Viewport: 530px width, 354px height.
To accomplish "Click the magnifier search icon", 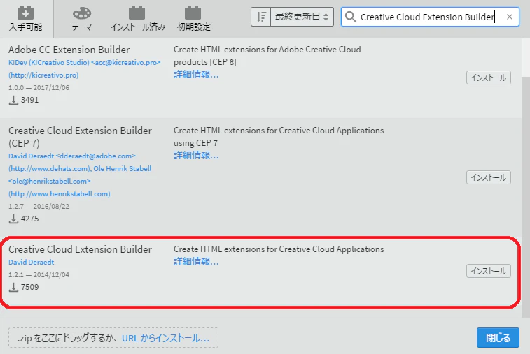I will (351, 17).
